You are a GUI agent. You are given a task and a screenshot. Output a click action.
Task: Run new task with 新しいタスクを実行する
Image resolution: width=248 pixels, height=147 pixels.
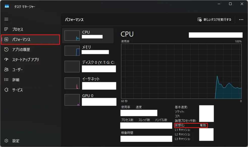click(214, 20)
